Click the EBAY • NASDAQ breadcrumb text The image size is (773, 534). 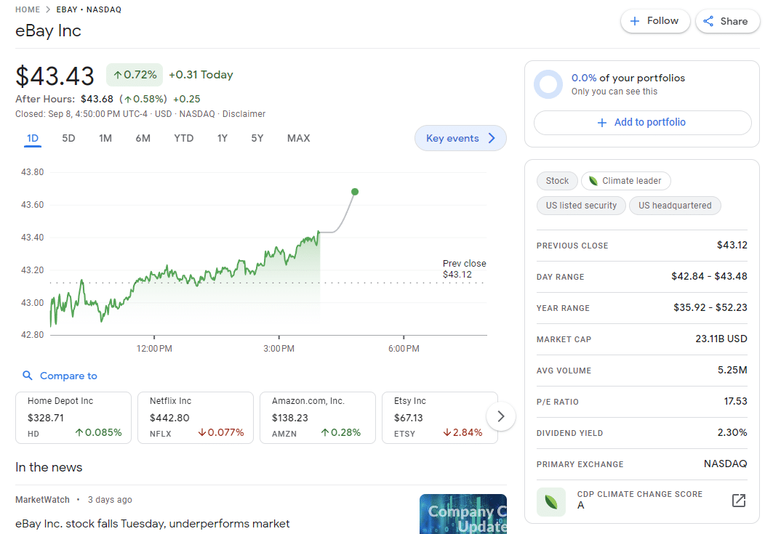[89, 9]
